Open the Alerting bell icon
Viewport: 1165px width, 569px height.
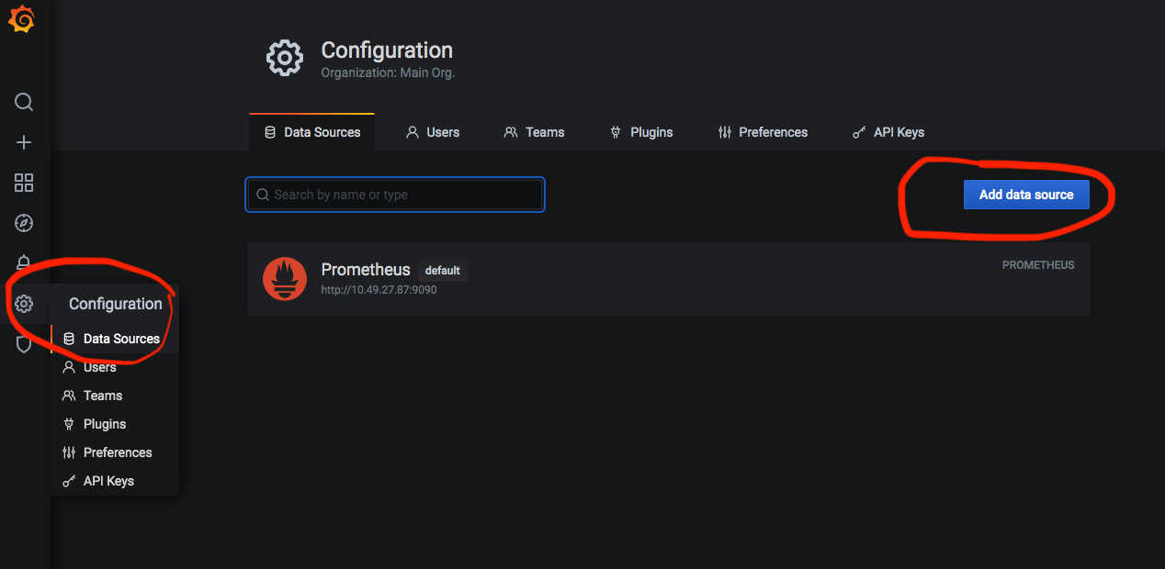tap(24, 263)
